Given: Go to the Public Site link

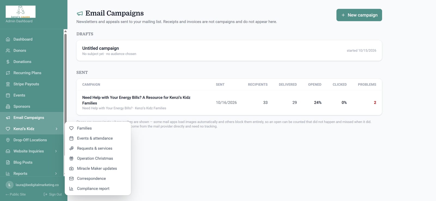Looking at the screenshot, I should pyautogui.click(x=16, y=194).
